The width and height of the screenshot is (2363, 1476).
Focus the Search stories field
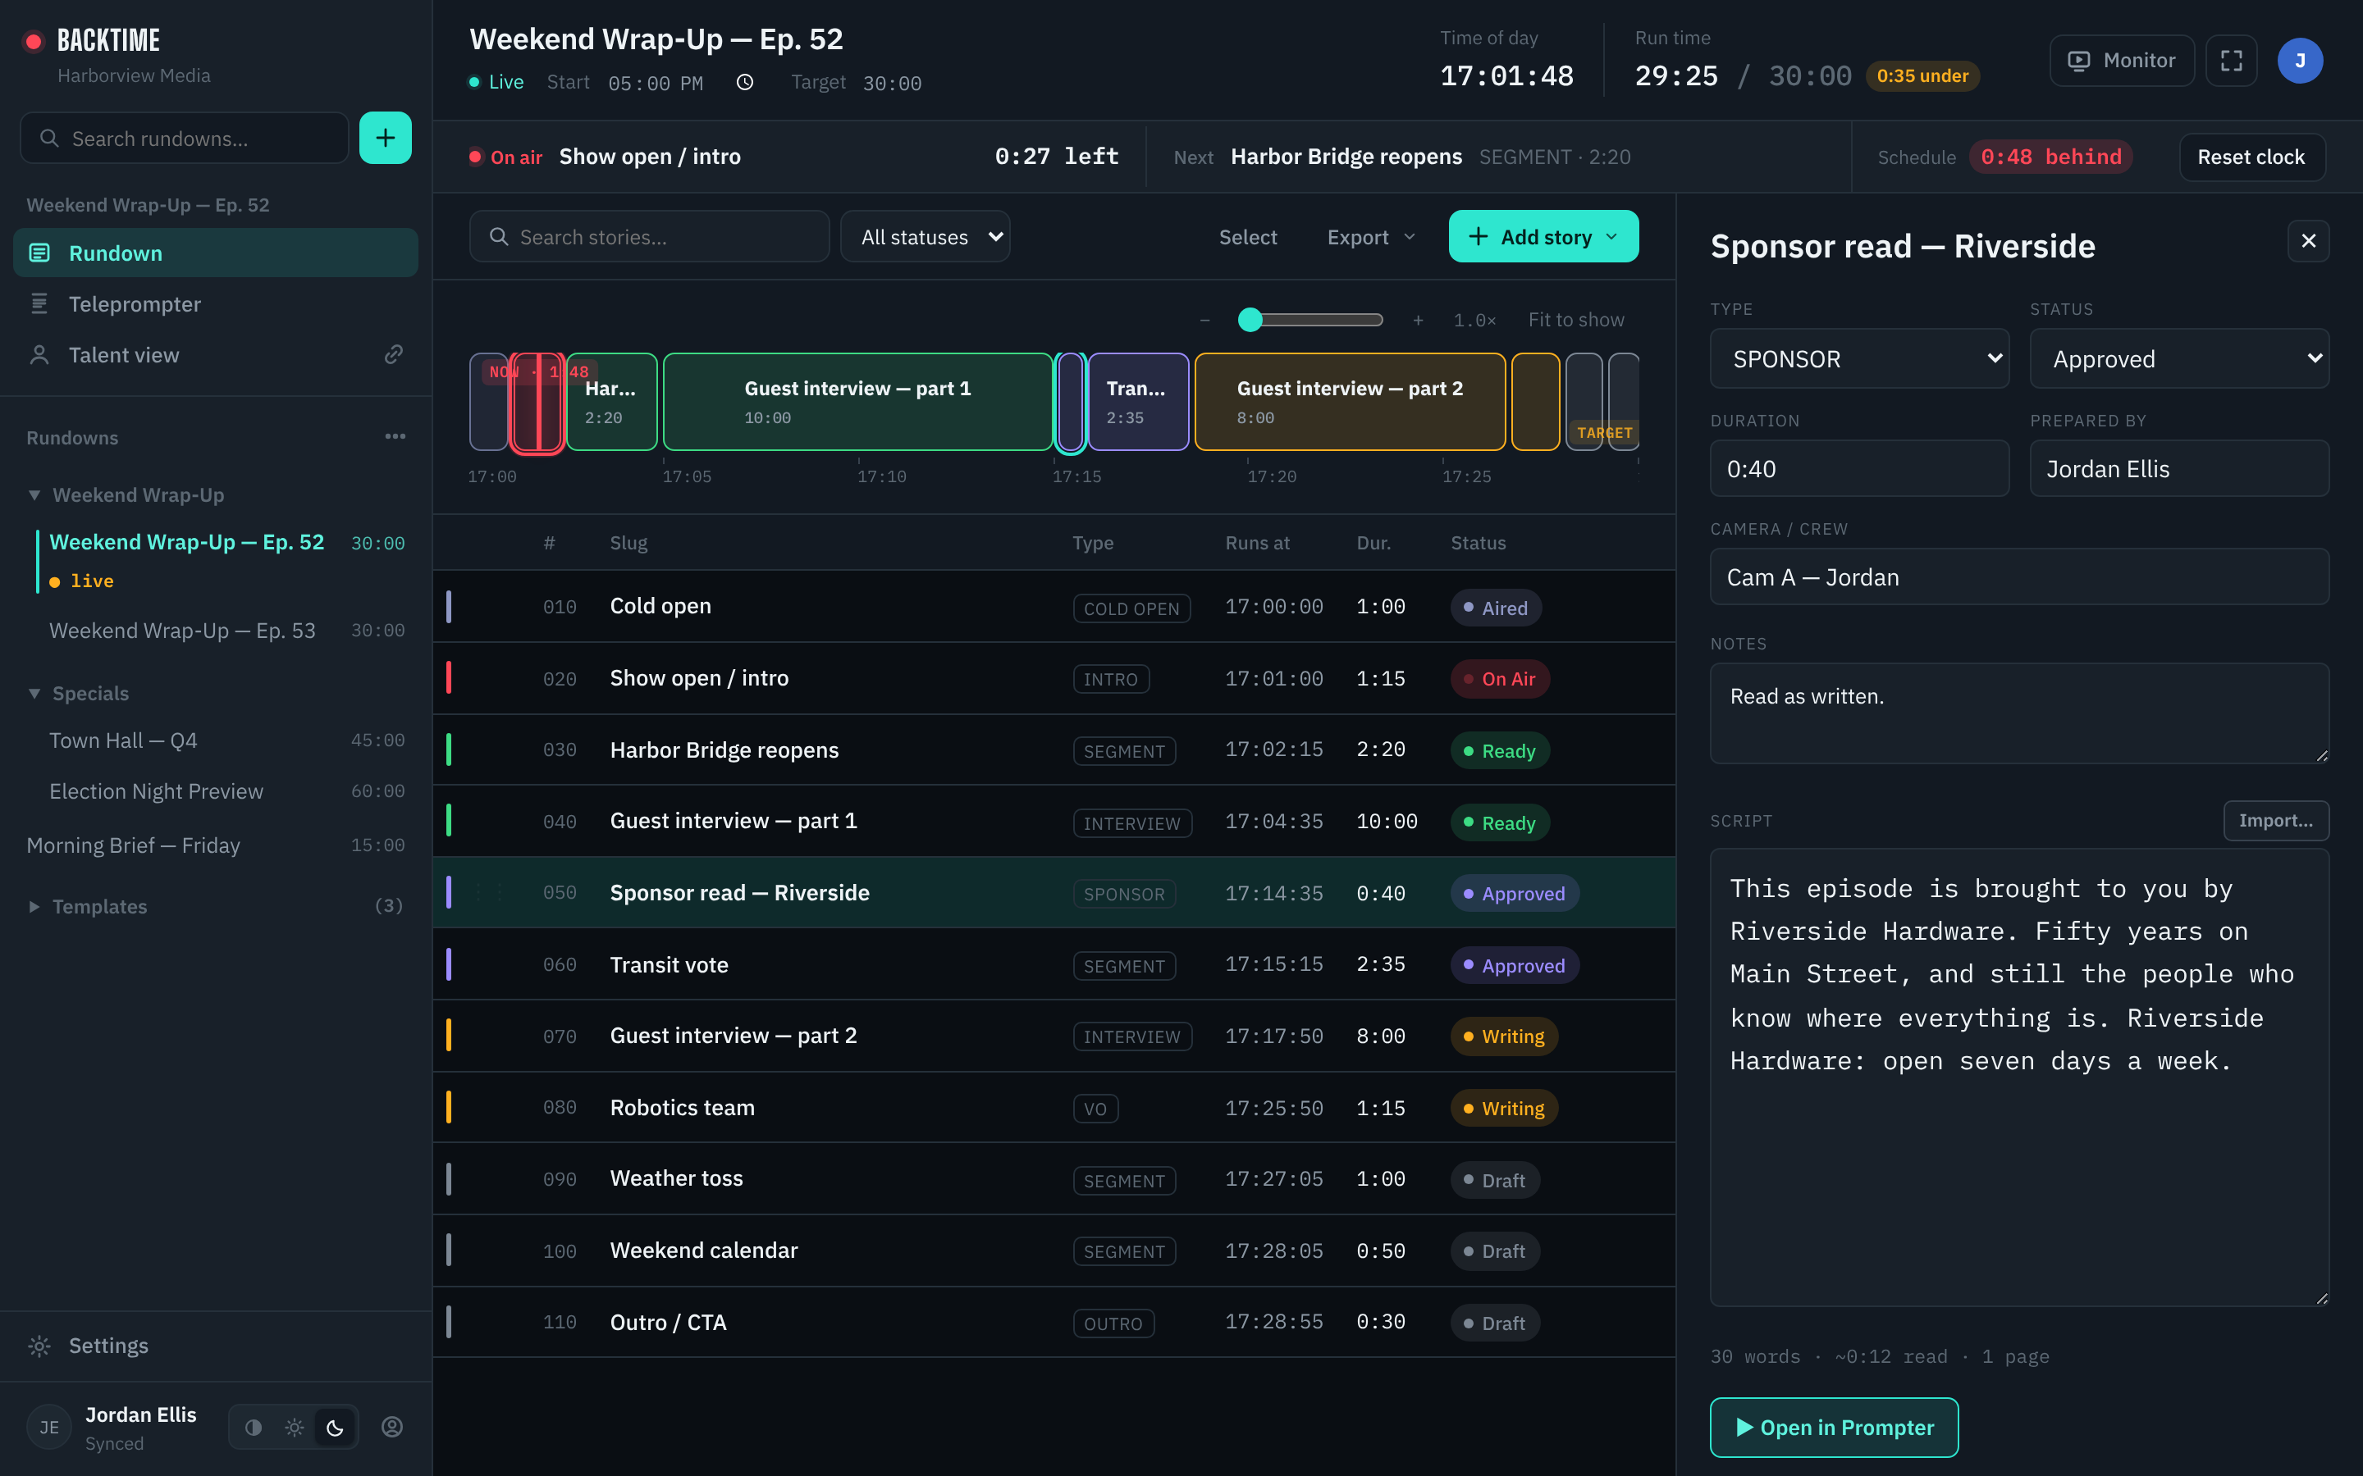(649, 236)
